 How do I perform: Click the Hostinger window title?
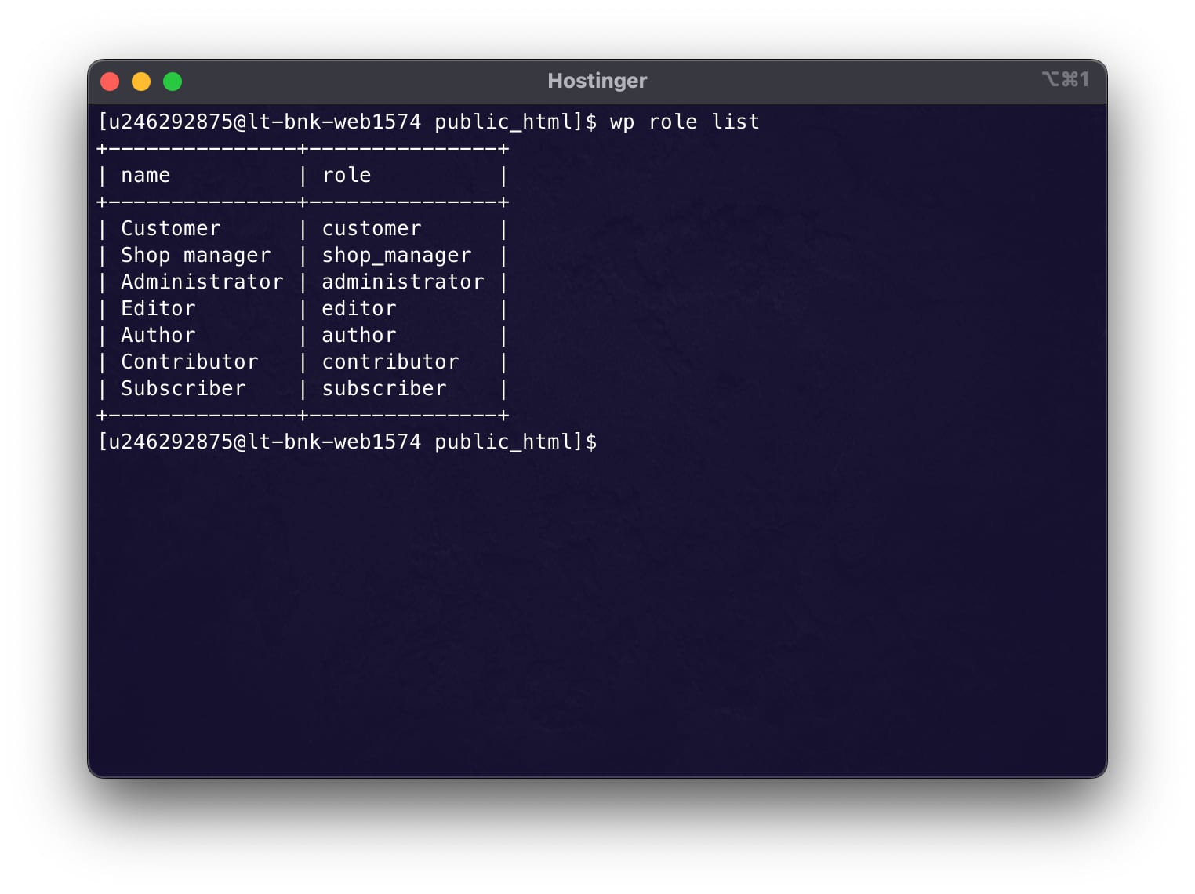(x=597, y=81)
